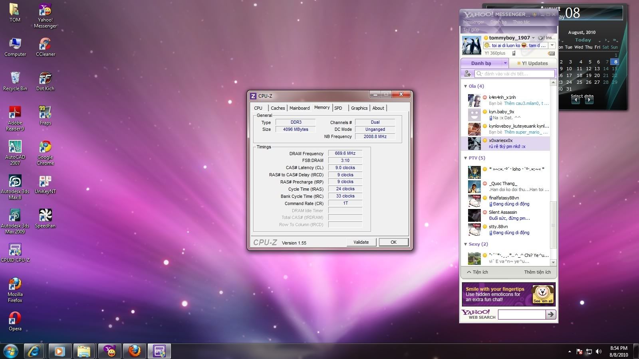Open the TOM folder on desktop

15,13
